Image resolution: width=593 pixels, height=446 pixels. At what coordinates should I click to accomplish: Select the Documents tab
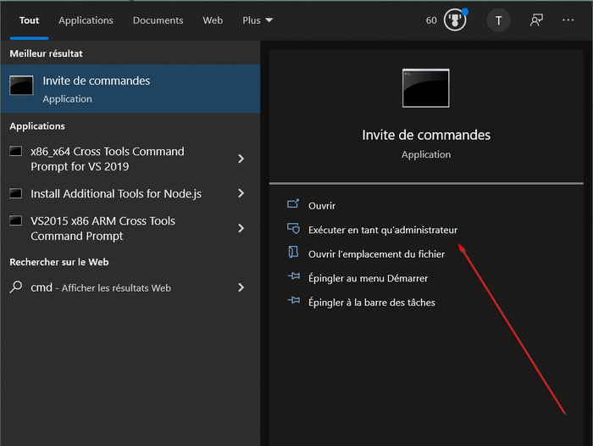pyautogui.click(x=158, y=20)
